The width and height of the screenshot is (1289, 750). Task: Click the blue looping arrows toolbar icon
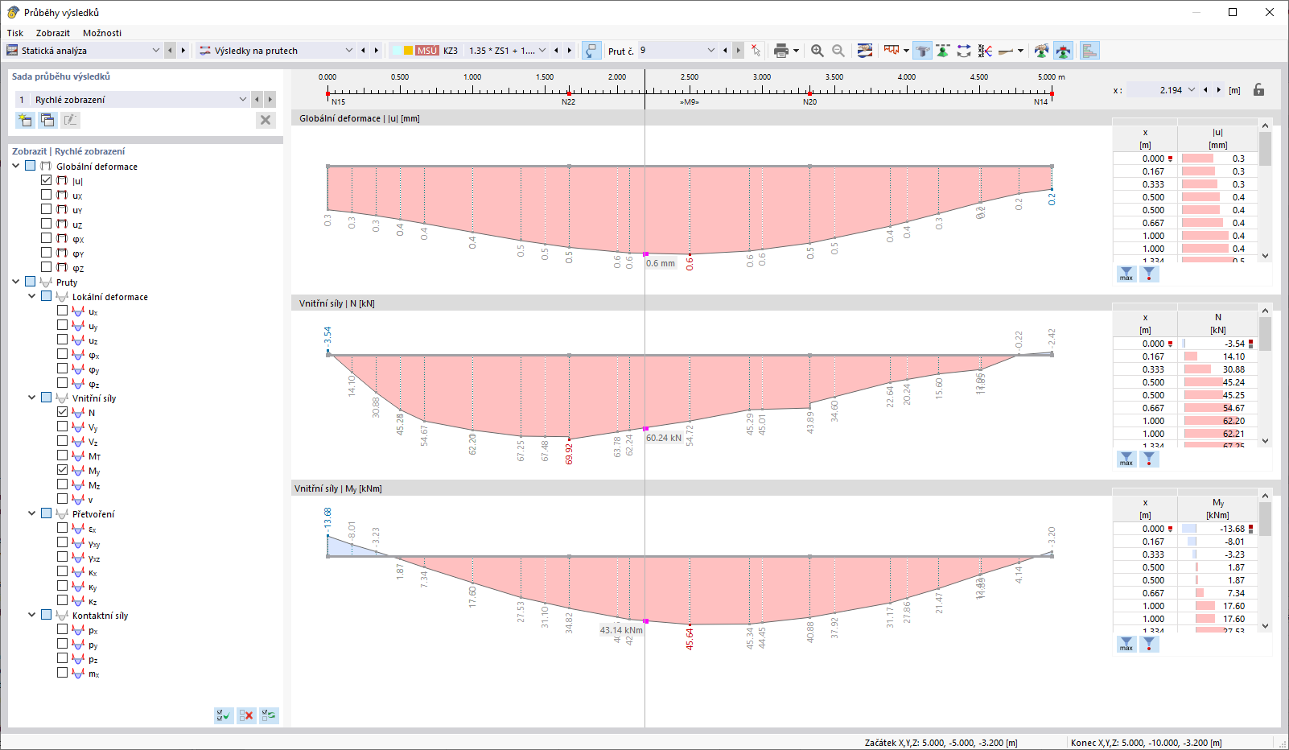click(x=964, y=51)
